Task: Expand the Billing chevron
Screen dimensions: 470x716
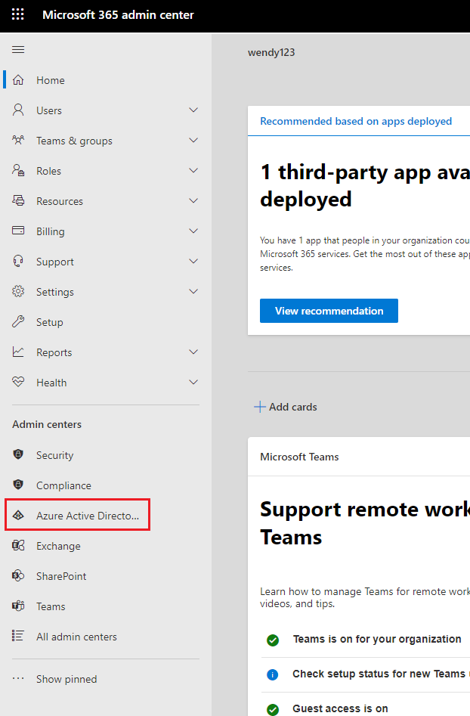Action: pos(193,231)
